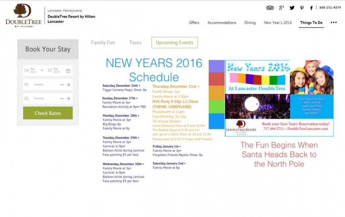
Task: Open the Dining menu item
Action: [x=250, y=23]
